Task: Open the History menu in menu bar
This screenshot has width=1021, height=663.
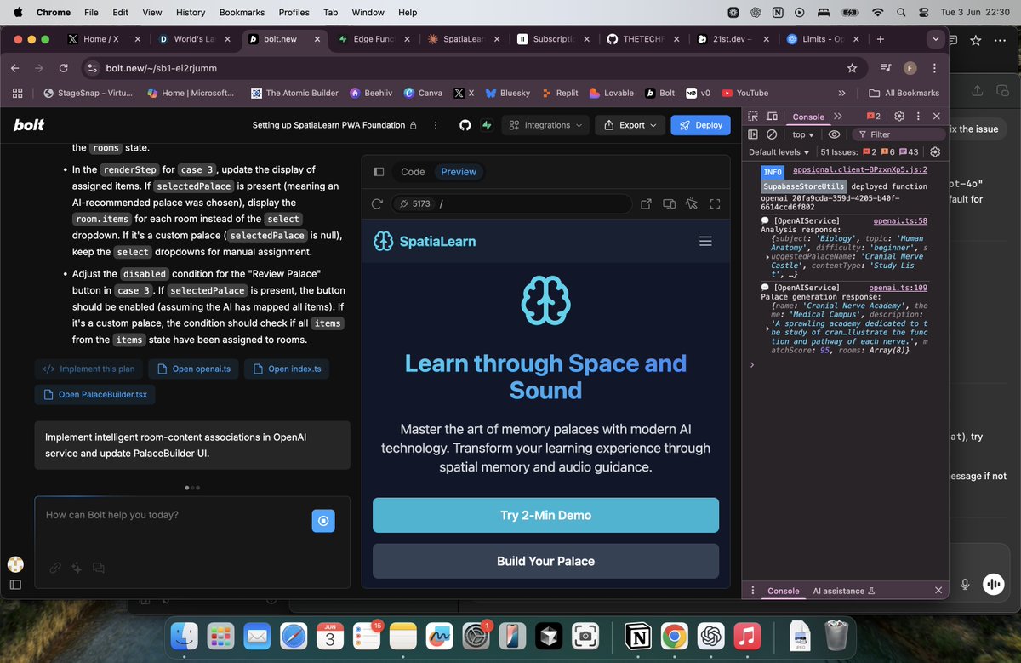Action: (191, 13)
